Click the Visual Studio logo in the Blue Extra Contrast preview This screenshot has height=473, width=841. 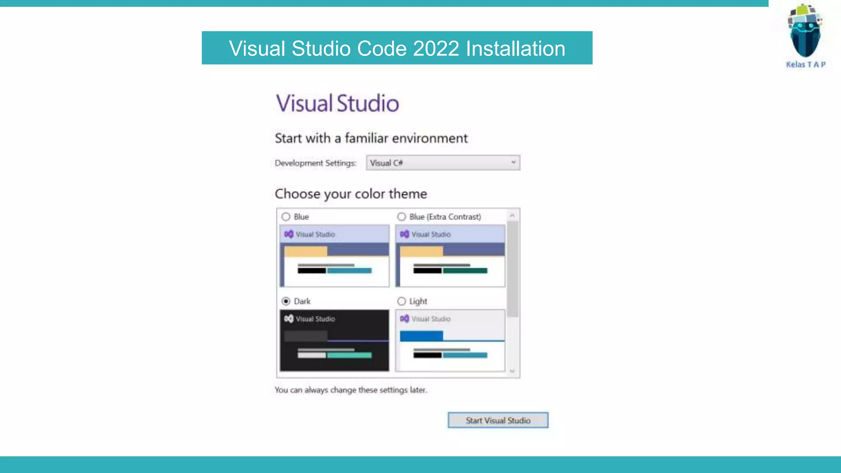point(404,234)
